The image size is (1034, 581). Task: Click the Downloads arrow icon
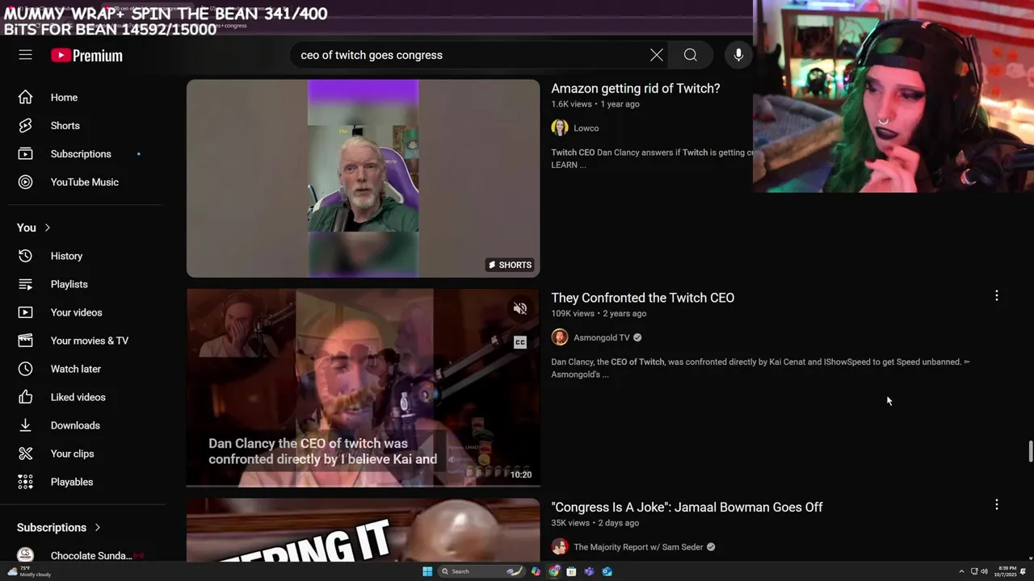(25, 425)
